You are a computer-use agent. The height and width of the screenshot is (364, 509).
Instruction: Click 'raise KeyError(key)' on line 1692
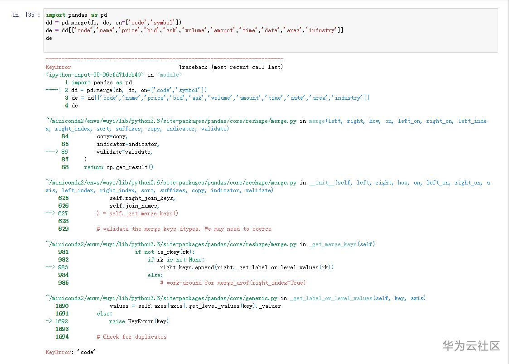[x=138, y=321]
